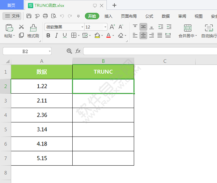Open the 文件 menu button
Screen dimensions: 217x183
12,16
